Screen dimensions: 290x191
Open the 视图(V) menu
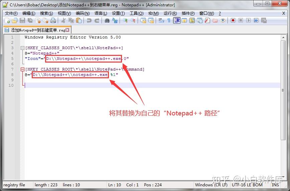pyautogui.click(x=64, y=13)
